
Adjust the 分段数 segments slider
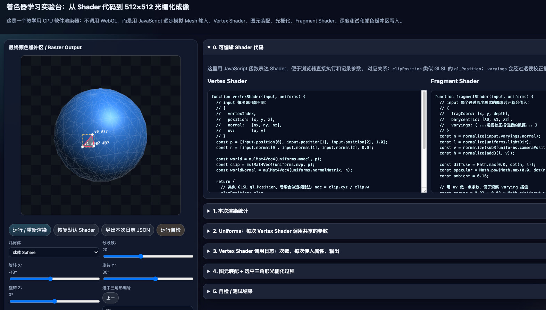pyautogui.click(x=148, y=256)
